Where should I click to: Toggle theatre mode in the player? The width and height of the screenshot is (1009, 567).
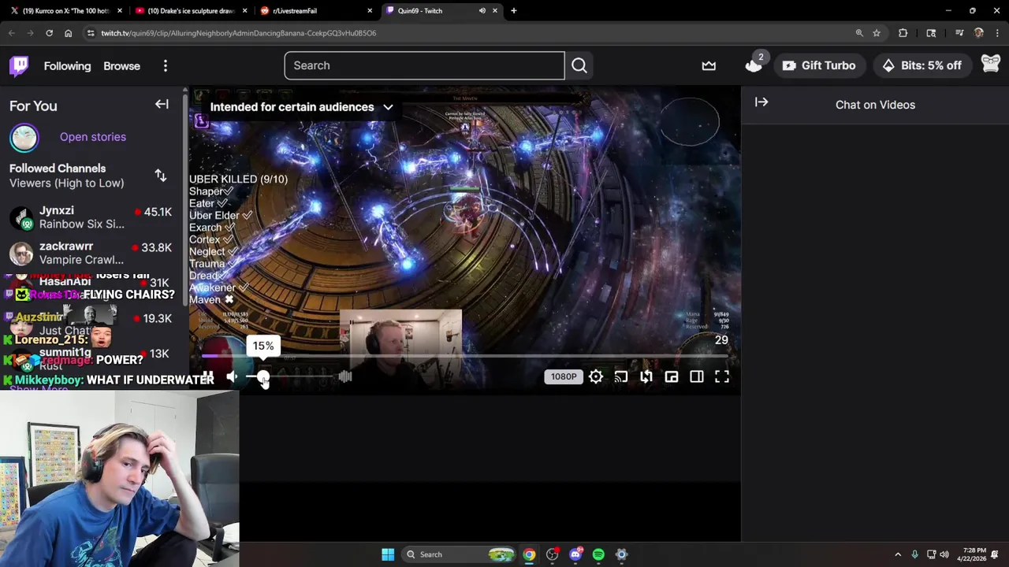697,376
